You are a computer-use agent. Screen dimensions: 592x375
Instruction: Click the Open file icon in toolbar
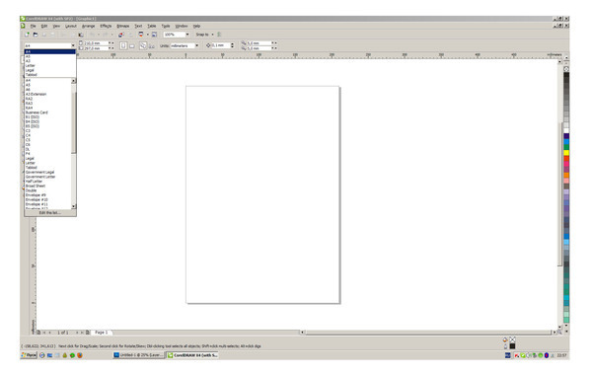[x=36, y=35]
